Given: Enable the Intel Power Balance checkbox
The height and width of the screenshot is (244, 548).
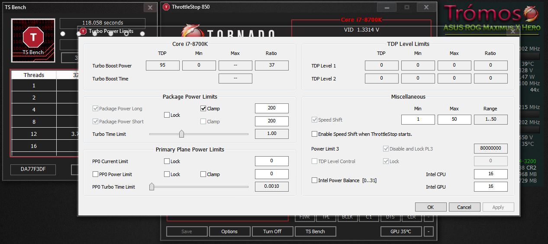Looking at the screenshot, I should point(314,180).
